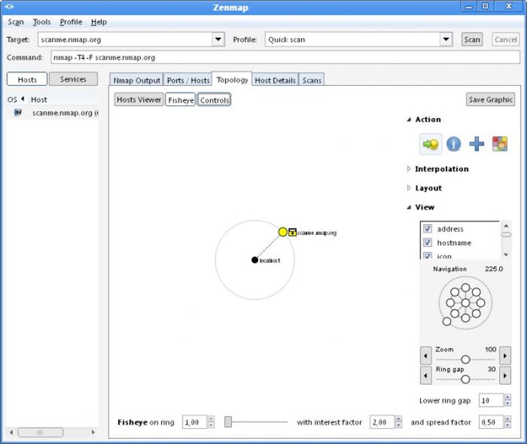Select the fill region action icon

tap(500, 144)
